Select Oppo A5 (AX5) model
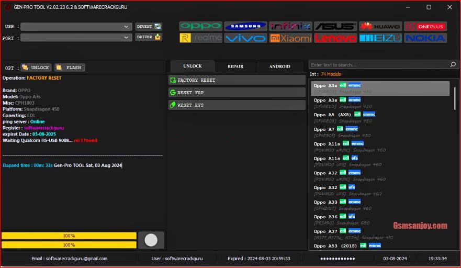Screen dimensions: 461x268 coord(380,117)
